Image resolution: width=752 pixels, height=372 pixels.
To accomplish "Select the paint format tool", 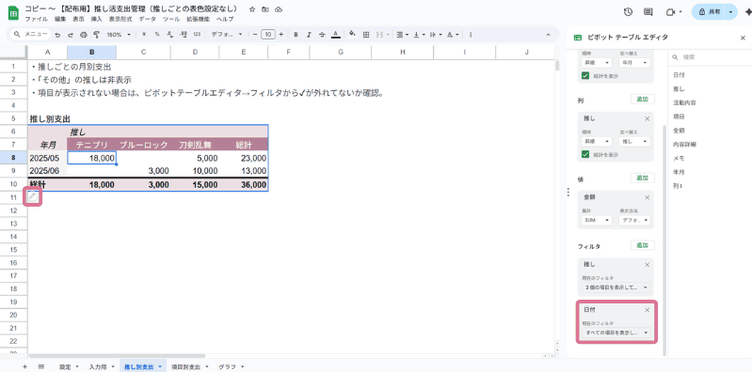I will click(96, 35).
